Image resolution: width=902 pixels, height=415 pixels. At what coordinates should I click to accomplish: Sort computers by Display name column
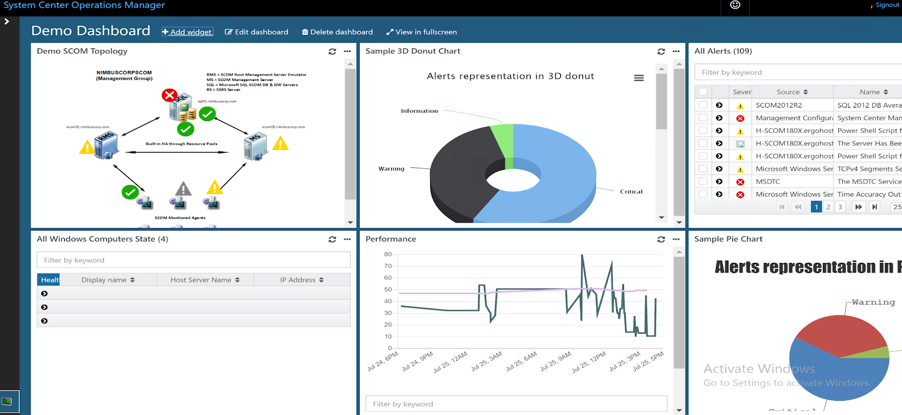coord(108,280)
